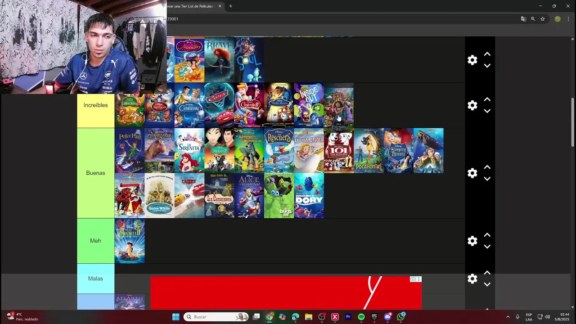Move Increíbles tier up with chevron
Image resolution: width=576 pixels, height=324 pixels.
(487, 99)
